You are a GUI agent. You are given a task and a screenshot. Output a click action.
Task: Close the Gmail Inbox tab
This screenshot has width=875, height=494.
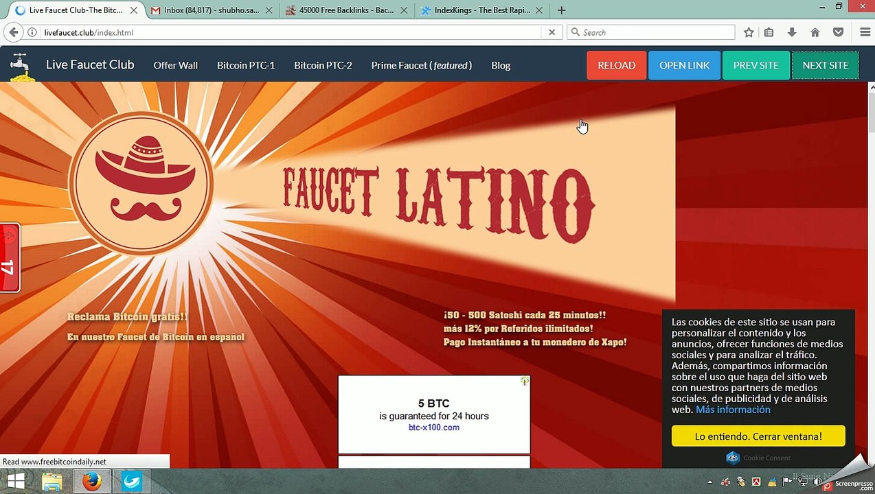269,10
